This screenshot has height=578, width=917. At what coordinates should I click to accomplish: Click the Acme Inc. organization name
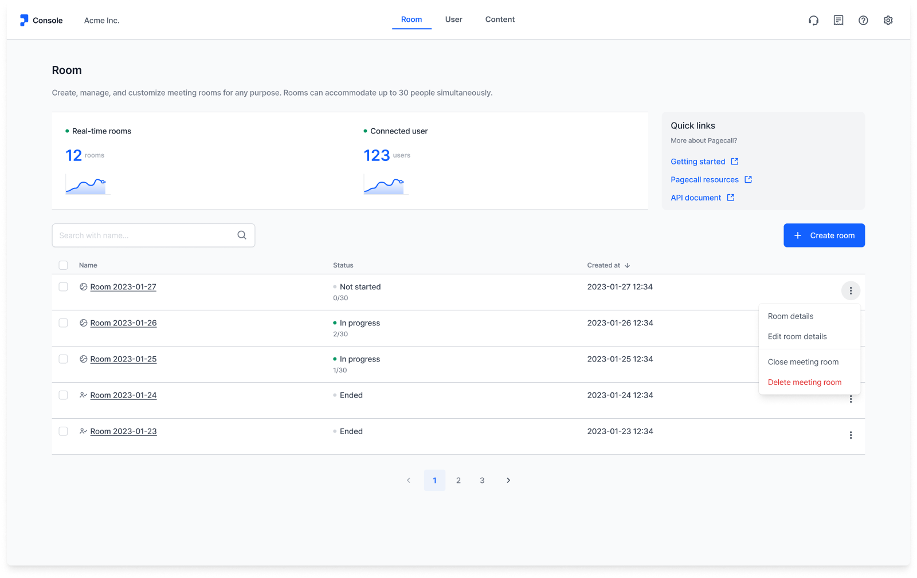pyautogui.click(x=101, y=21)
